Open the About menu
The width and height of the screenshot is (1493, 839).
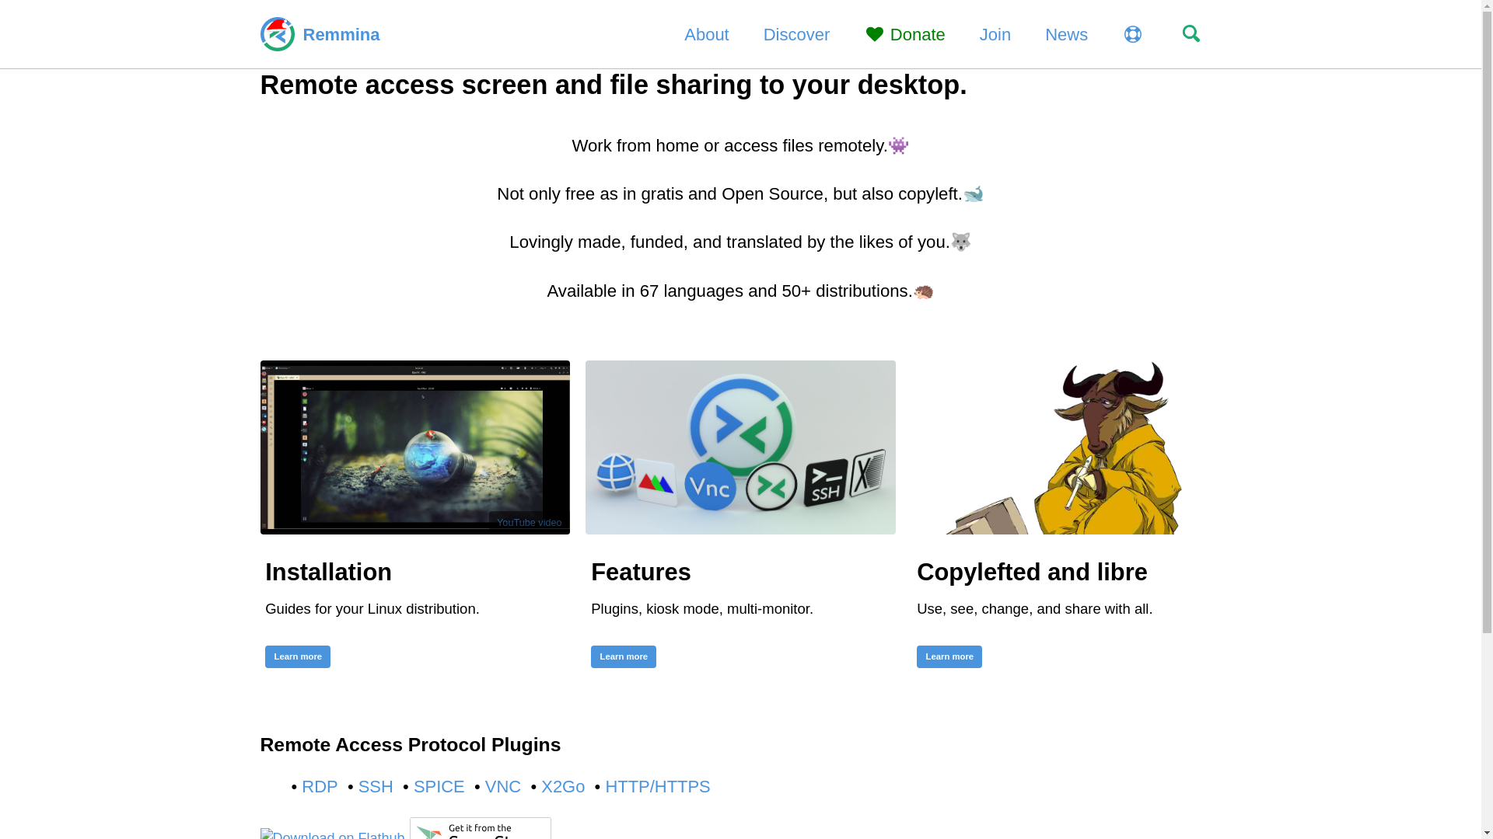(x=706, y=34)
